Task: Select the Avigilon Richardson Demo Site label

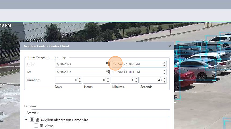Action: click(64, 120)
